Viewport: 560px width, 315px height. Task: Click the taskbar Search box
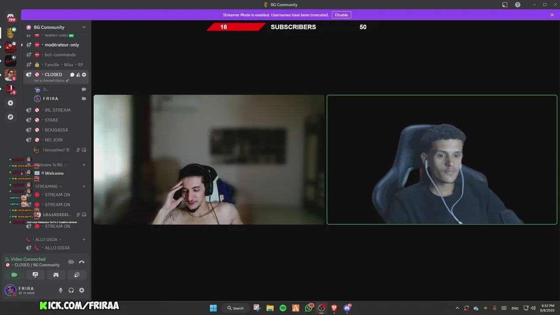(x=236, y=308)
